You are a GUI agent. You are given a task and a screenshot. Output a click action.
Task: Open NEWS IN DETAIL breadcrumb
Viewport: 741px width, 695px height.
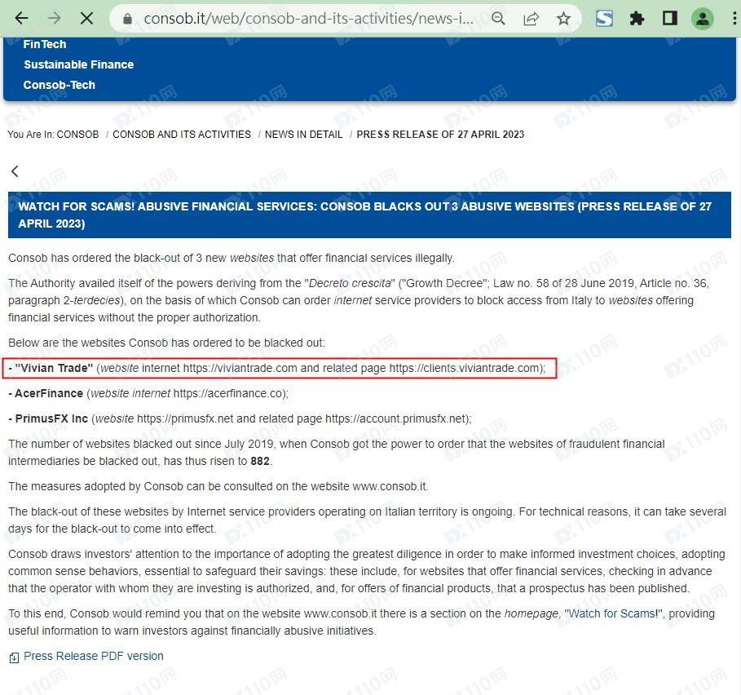303,135
